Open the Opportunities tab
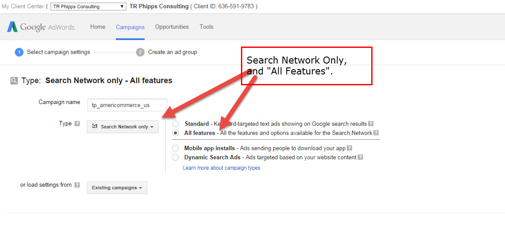Image resolution: width=505 pixels, height=225 pixels. tap(172, 27)
